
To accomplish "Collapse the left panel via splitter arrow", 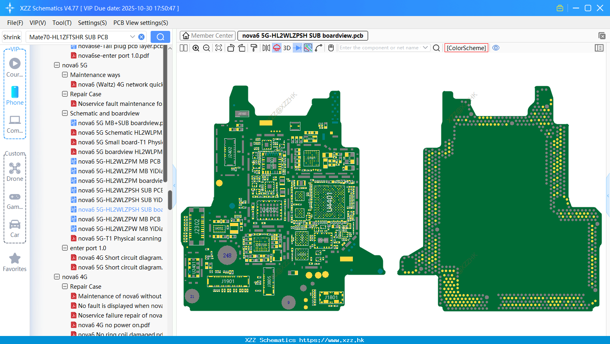I will [x=174, y=185].
